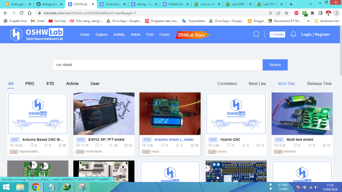342x192 pixels.
Task: Go back with browser back arrow
Action: pos(6,13)
